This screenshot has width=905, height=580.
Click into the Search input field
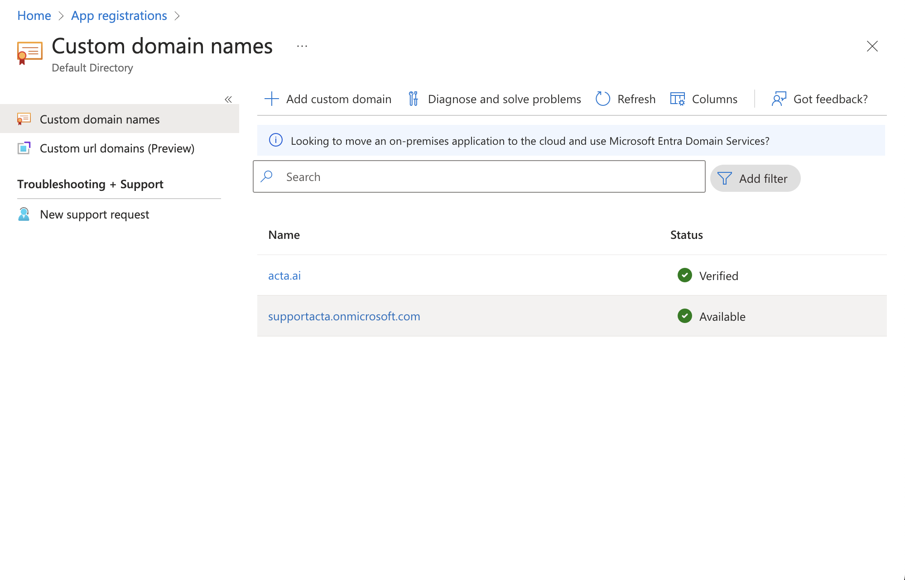(x=479, y=176)
